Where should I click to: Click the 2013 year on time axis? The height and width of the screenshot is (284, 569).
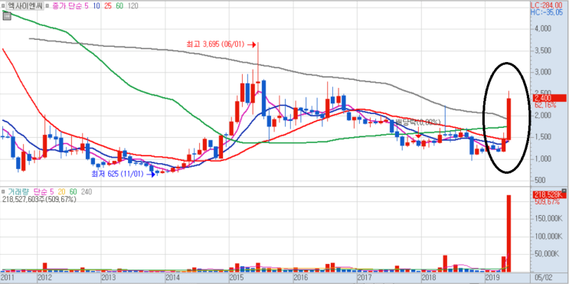[x=108, y=277]
